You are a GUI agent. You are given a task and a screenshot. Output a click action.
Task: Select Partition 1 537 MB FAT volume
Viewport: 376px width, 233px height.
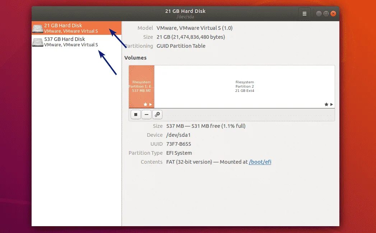point(141,87)
